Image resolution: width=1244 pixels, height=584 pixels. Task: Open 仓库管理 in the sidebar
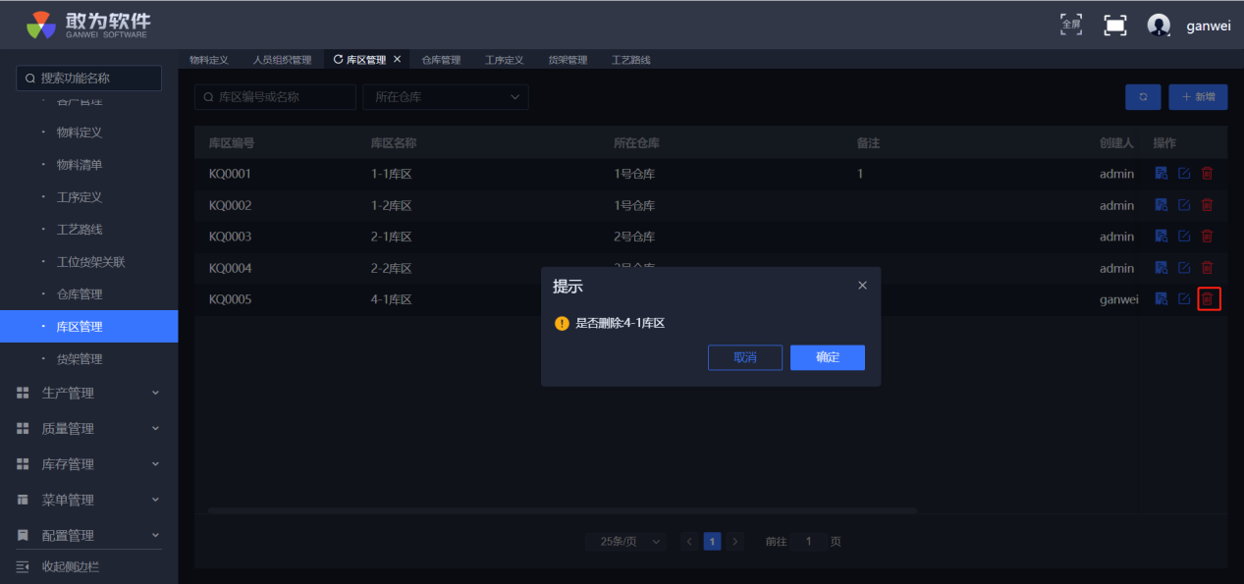pos(80,294)
